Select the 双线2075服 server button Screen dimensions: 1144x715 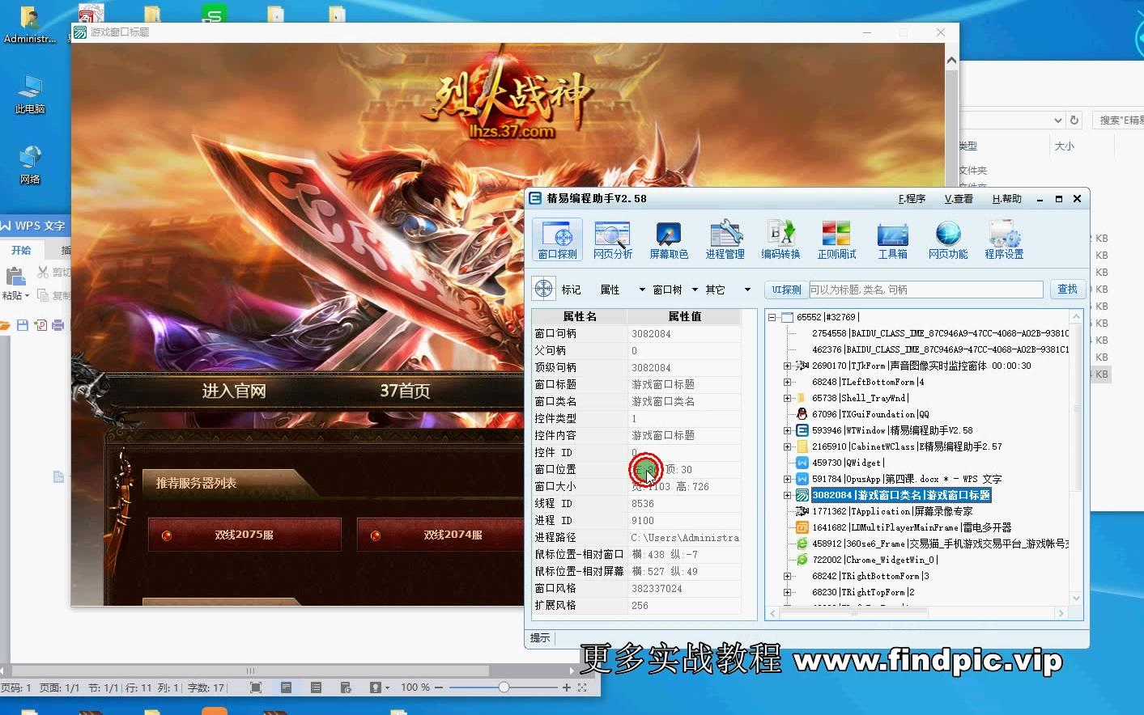(x=245, y=535)
